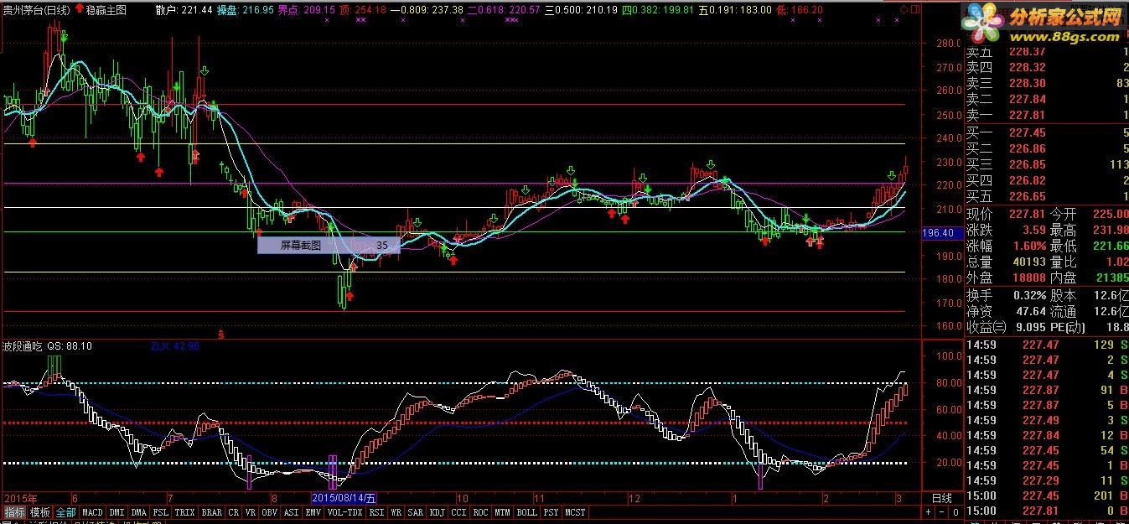Screen dimensions: 1129x524
Task: Activate the PSY indicator tab
Action: pos(552,511)
